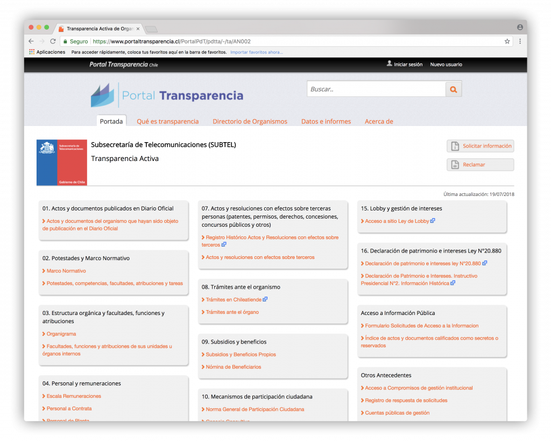551x441 pixels.
Task: Open Registro Histórico Actos y Resoluciones link
Action: pos(270,241)
